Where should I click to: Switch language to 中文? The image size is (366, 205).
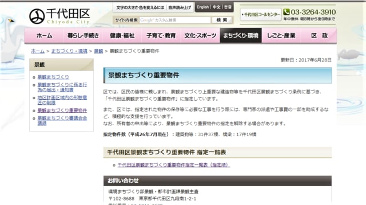pos(216,7)
